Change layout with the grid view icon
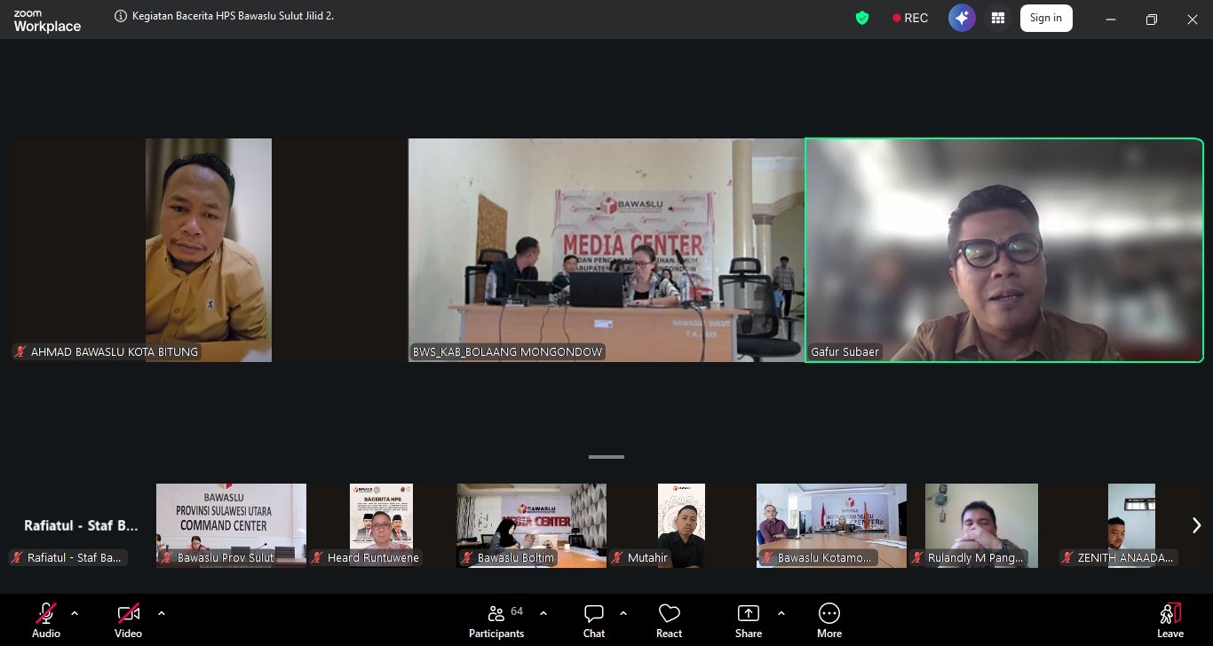Image resolution: width=1213 pixels, height=646 pixels. 998,18
